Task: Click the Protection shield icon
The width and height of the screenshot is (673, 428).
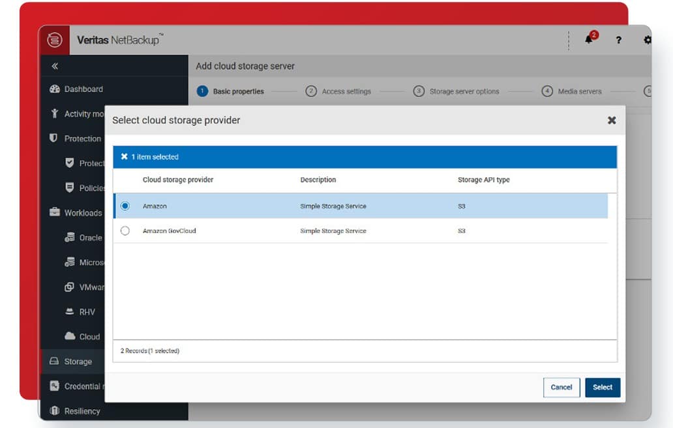Action: click(53, 138)
